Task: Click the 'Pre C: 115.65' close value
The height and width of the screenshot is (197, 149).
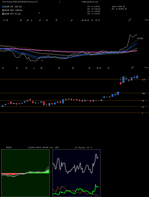Action: click(94, 14)
